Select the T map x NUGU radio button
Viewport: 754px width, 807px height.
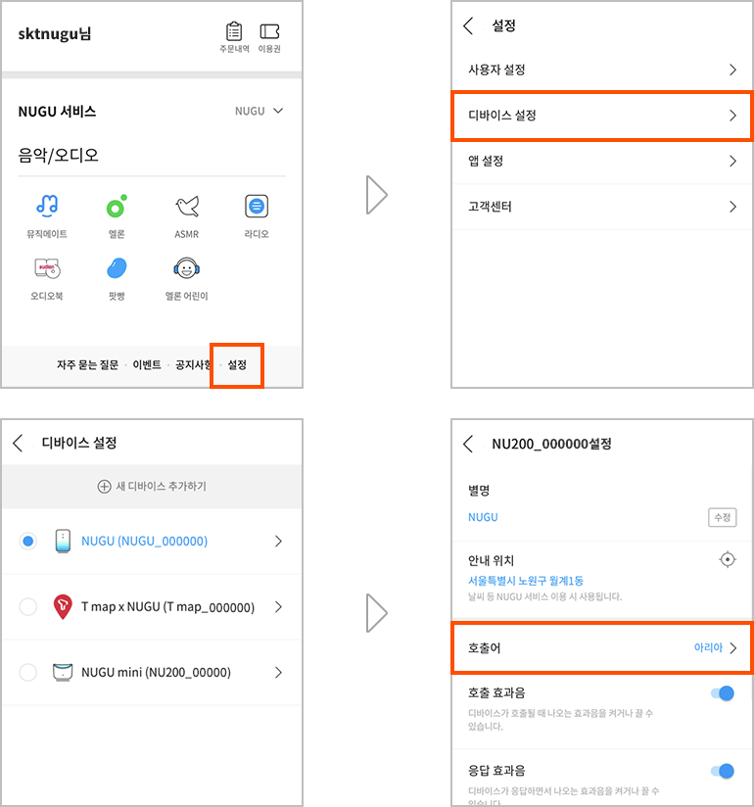click(x=28, y=607)
